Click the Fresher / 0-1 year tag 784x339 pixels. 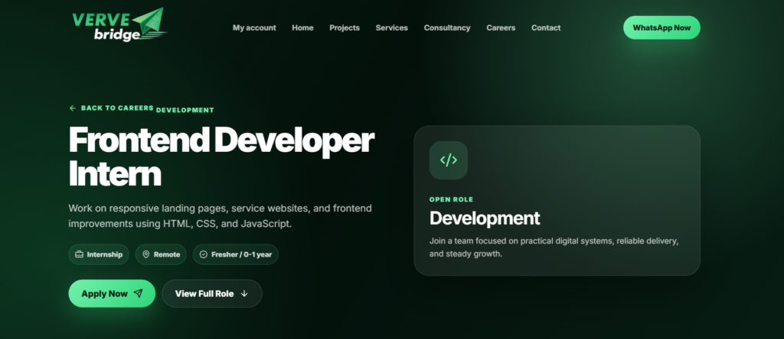(x=236, y=254)
